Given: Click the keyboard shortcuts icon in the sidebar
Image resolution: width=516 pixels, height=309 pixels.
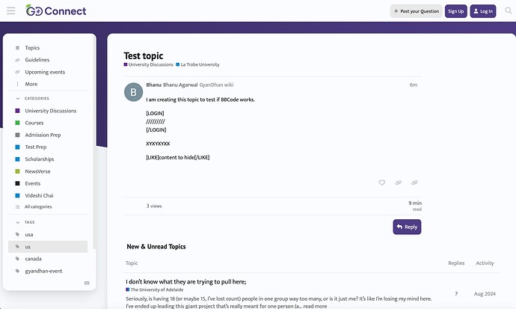Looking at the screenshot, I should coord(87,283).
